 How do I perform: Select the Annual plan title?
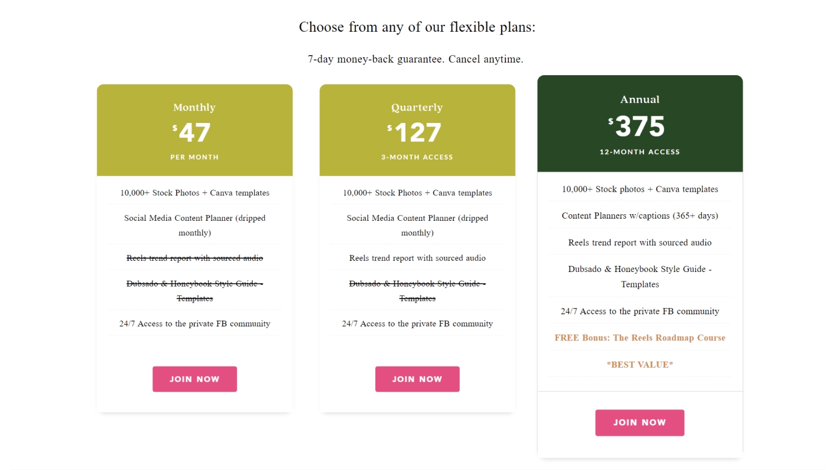(x=640, y=100)
